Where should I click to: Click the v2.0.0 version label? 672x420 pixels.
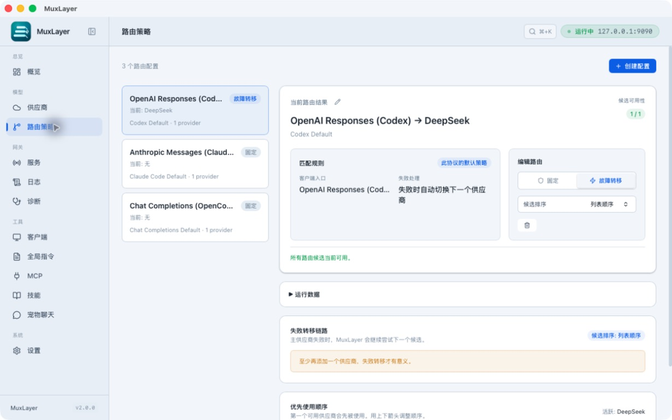(85, 408)
